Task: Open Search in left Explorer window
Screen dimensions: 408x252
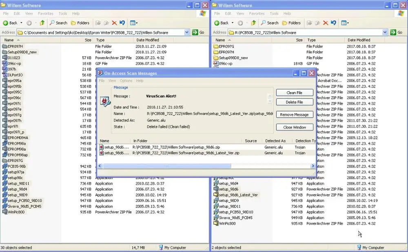Action: tap(58, 23)
